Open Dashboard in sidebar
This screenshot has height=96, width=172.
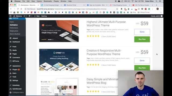click(x=16, y=42)
